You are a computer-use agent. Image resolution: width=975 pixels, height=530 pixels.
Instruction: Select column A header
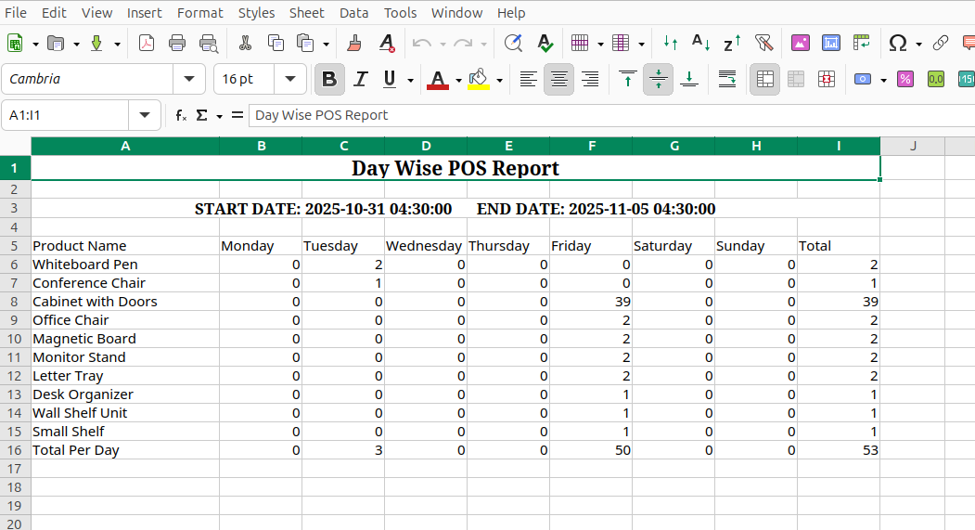[x=125, y=146]
